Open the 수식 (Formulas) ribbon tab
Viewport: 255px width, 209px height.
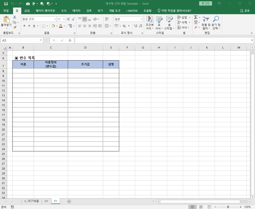[64, 11]
